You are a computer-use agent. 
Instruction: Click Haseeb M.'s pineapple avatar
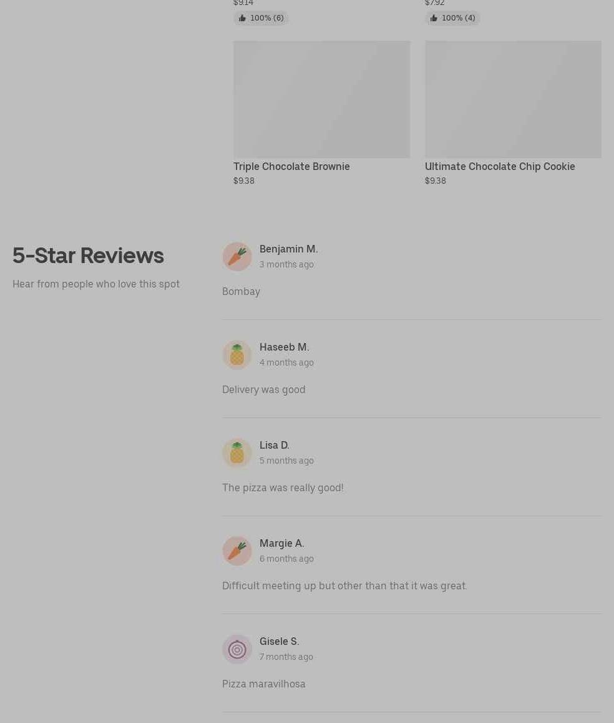click(237, 354)
